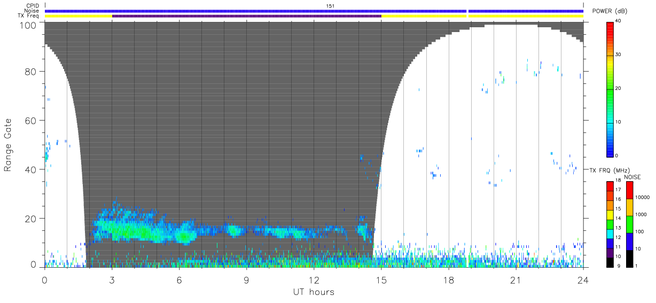Click the 10 label on POWER scale
This screenshot has width=656, height=303.
[x=619, y=122]
